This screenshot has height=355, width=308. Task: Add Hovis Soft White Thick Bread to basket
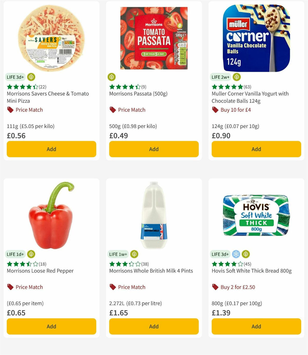tap(256, 326)
